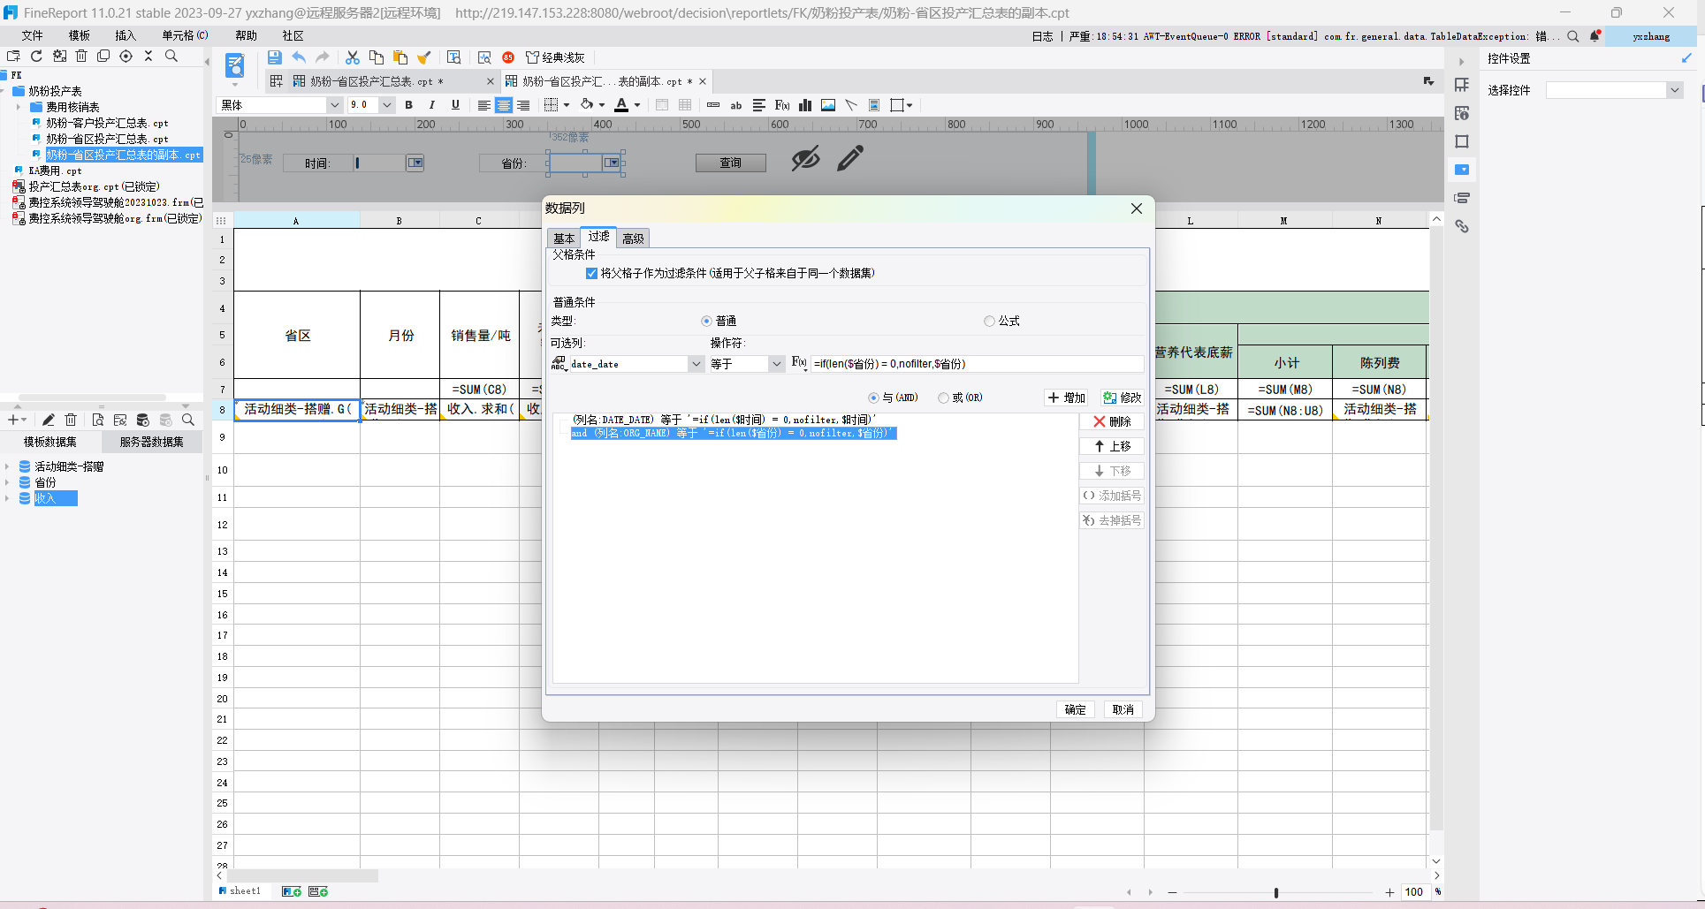Open the 可选列 date_date dropdown

coord(696,364)
